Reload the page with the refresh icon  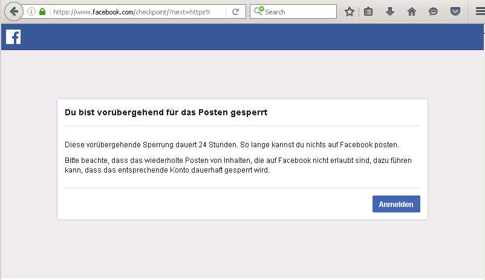point(236,11)
